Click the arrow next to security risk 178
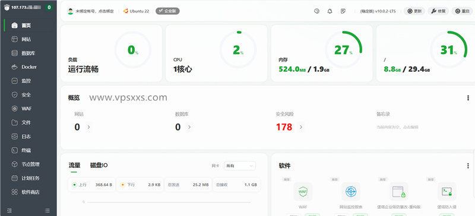 [301, 127]
